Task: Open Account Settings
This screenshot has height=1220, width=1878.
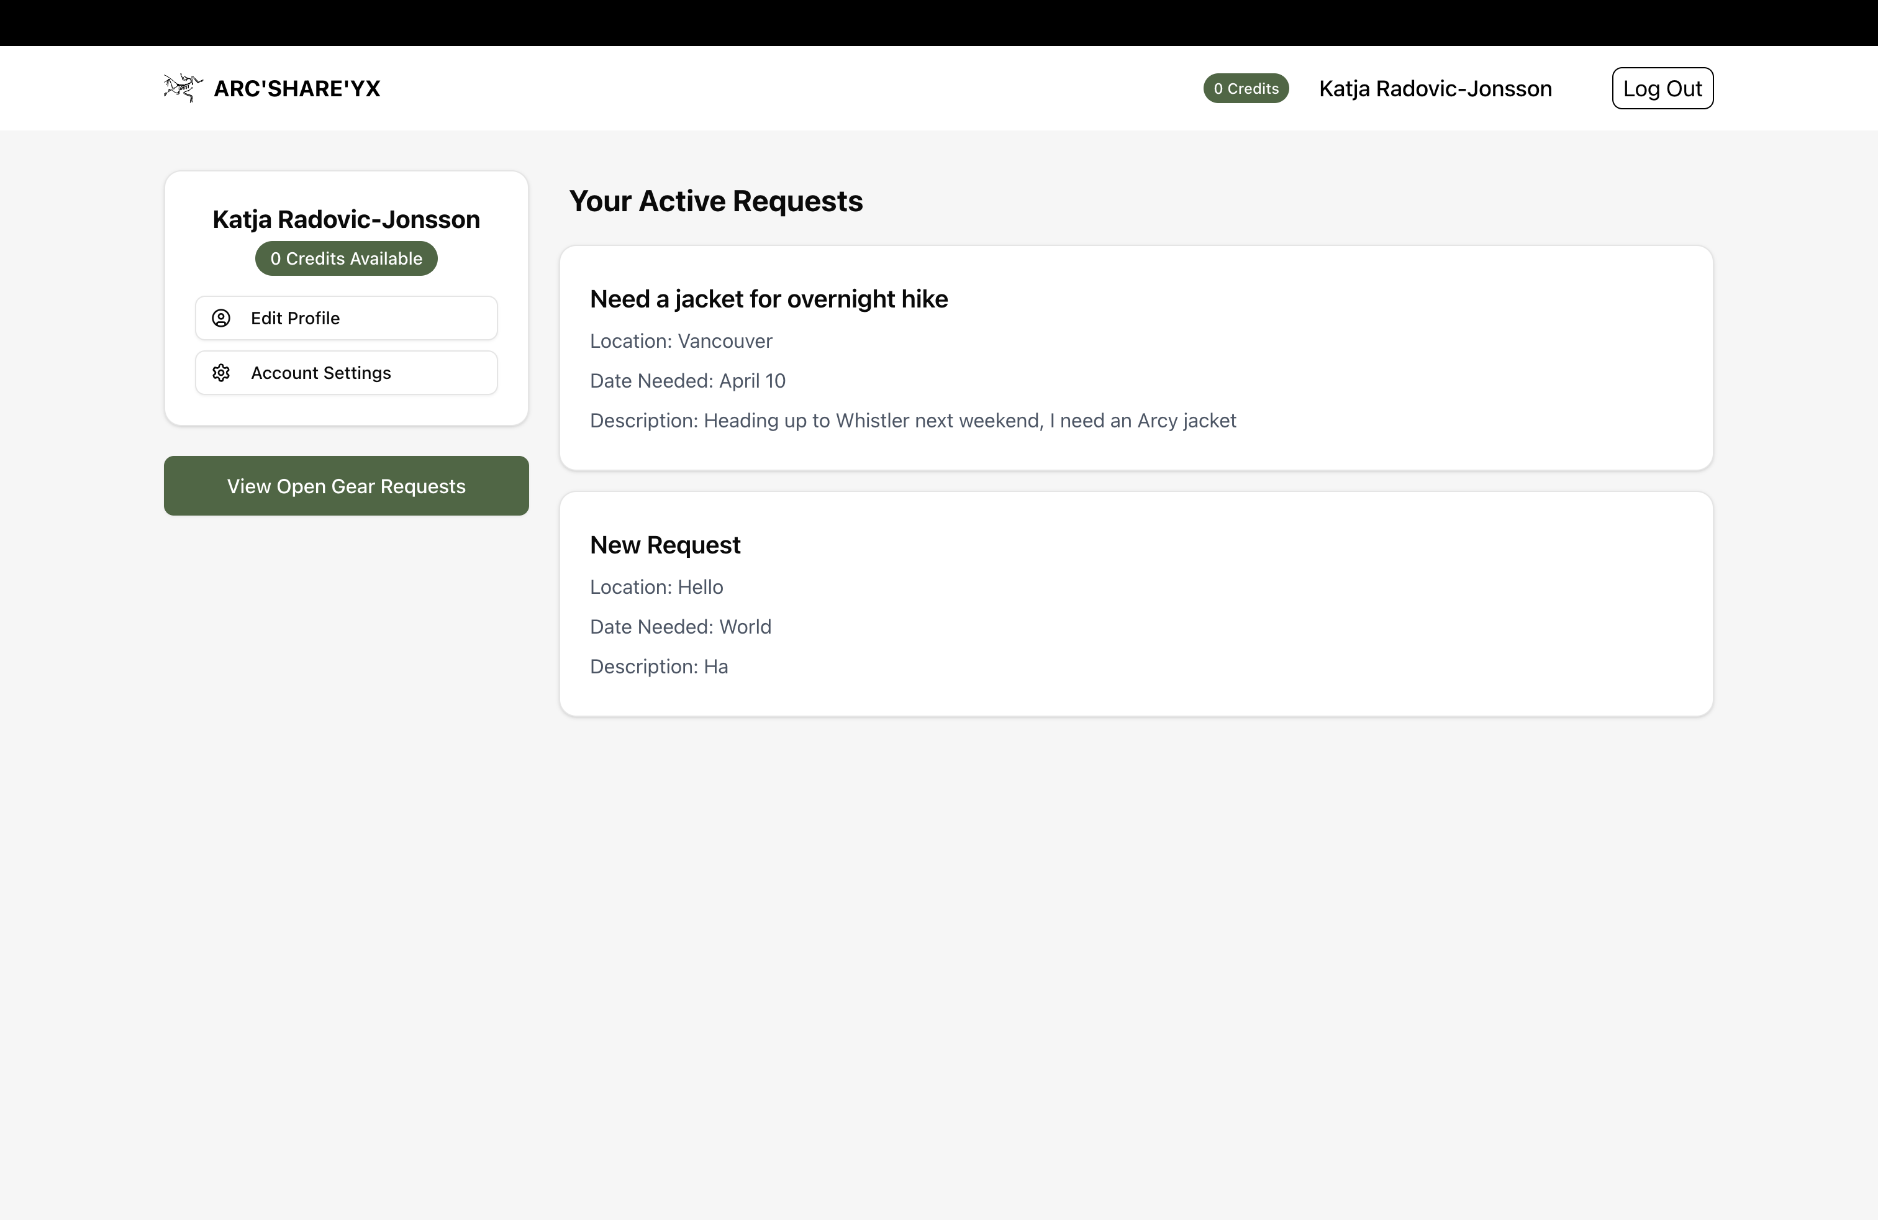Action: click(346, 373)
